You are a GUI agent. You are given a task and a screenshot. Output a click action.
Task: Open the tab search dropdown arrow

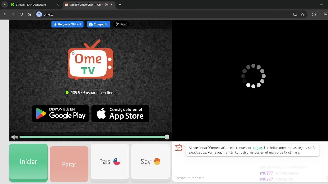point(5,5)
